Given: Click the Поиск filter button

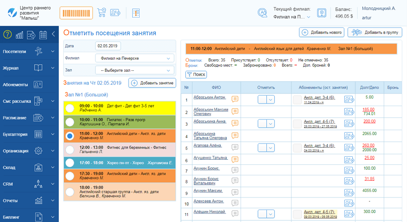Looking at the screenshot, I should pos(196,74).
